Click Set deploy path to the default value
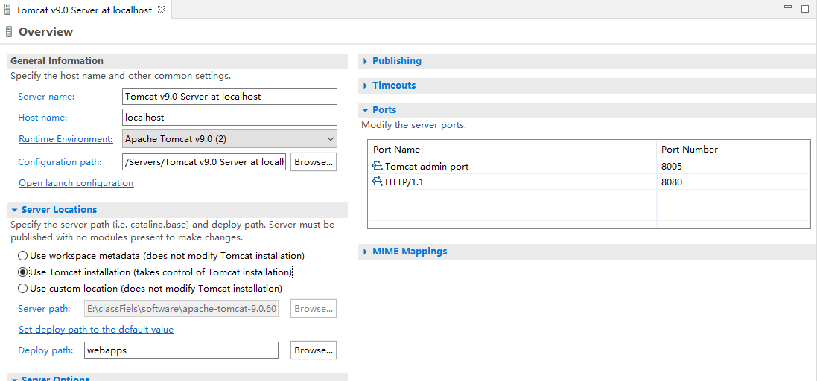 [x=96, y=330]
